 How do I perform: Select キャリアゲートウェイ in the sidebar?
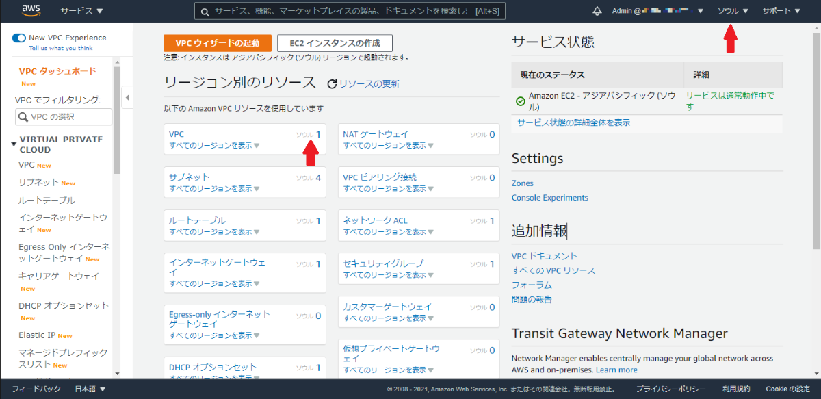59,276
